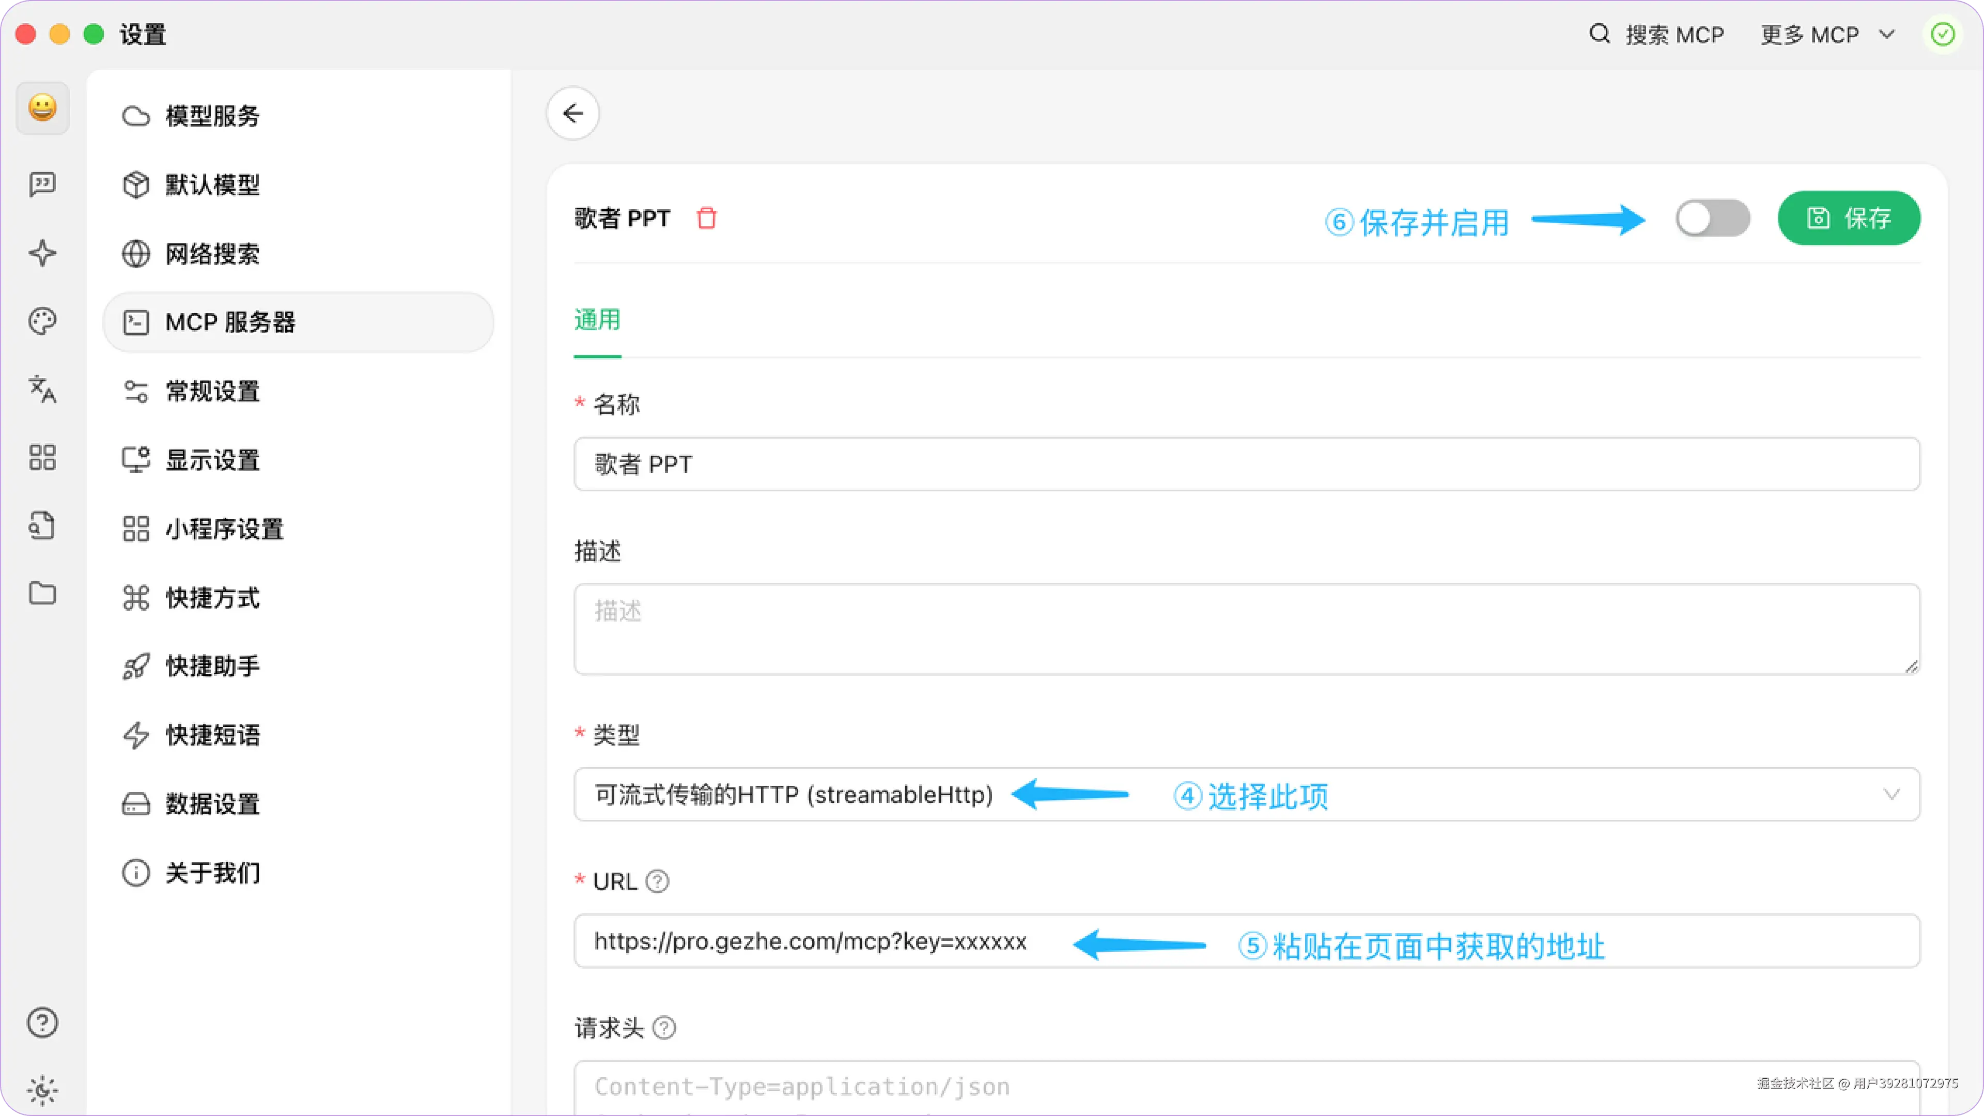Click the back arrow button

pyautogui.click(x=573, y=114)
